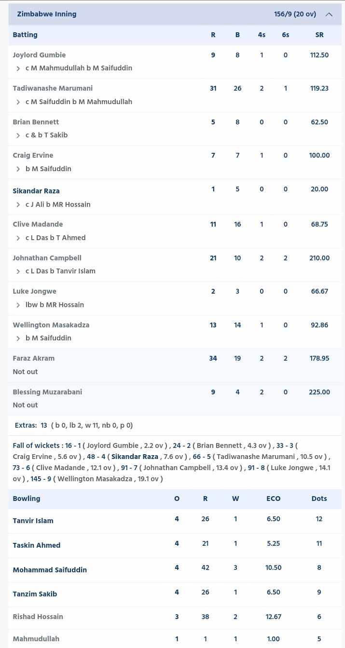Open Tanzim Sakib bowler profile
Viewport: 345px width, 648px height.
click(x=35, y=594)
